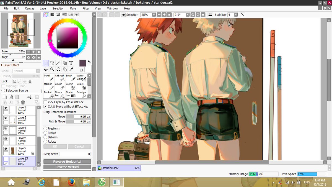This screenshot has height=187, width=332.
Task: Open the Window menu
Action: coord(113,8)
